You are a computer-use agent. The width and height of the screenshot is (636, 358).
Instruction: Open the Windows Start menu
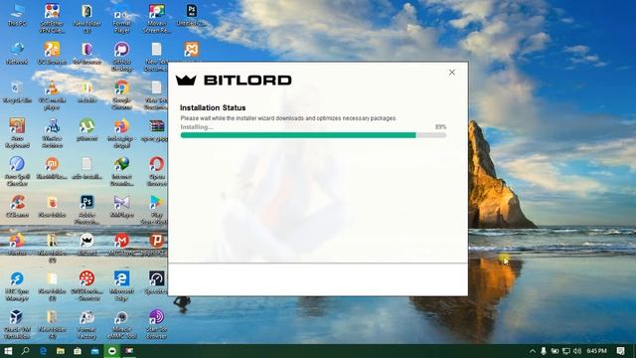click(8, 351)
